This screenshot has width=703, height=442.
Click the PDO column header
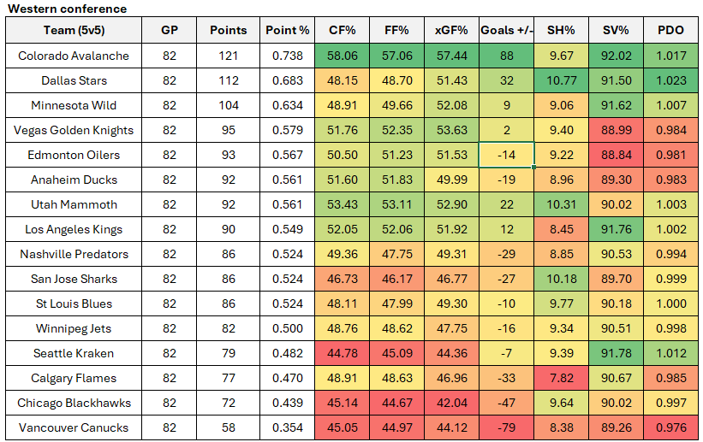coord(670,30)
